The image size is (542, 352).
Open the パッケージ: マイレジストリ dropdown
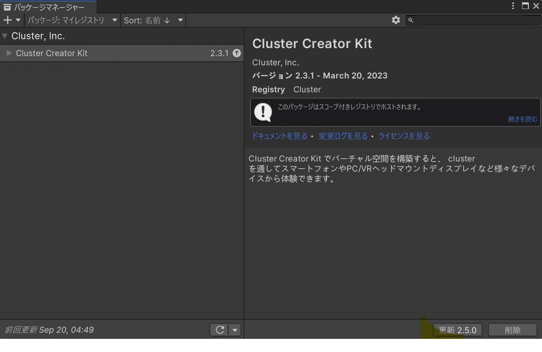pos(72,20)
